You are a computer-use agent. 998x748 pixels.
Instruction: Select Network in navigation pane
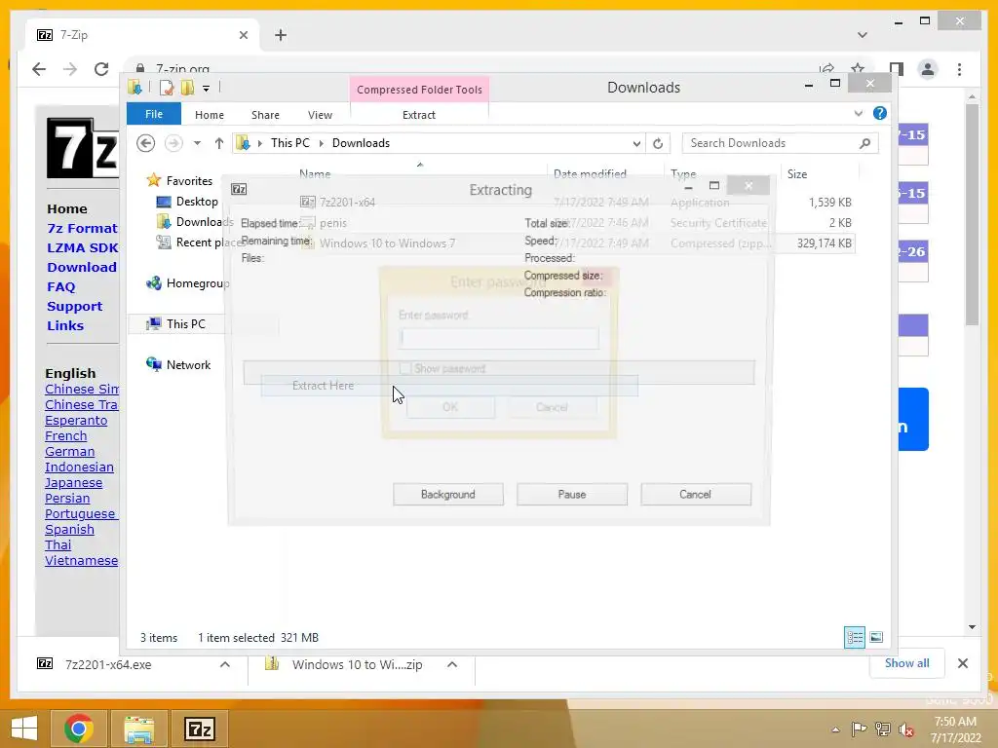point(188,364)
